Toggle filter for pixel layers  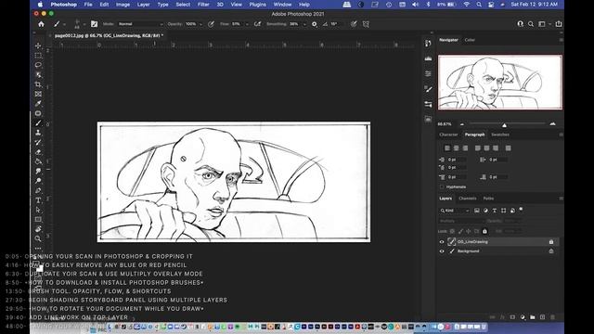476,211
